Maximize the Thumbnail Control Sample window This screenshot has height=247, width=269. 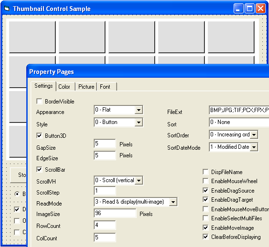[249, 9]
